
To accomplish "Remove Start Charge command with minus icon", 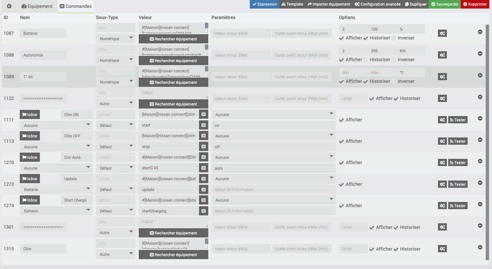I will coord(480,204).
